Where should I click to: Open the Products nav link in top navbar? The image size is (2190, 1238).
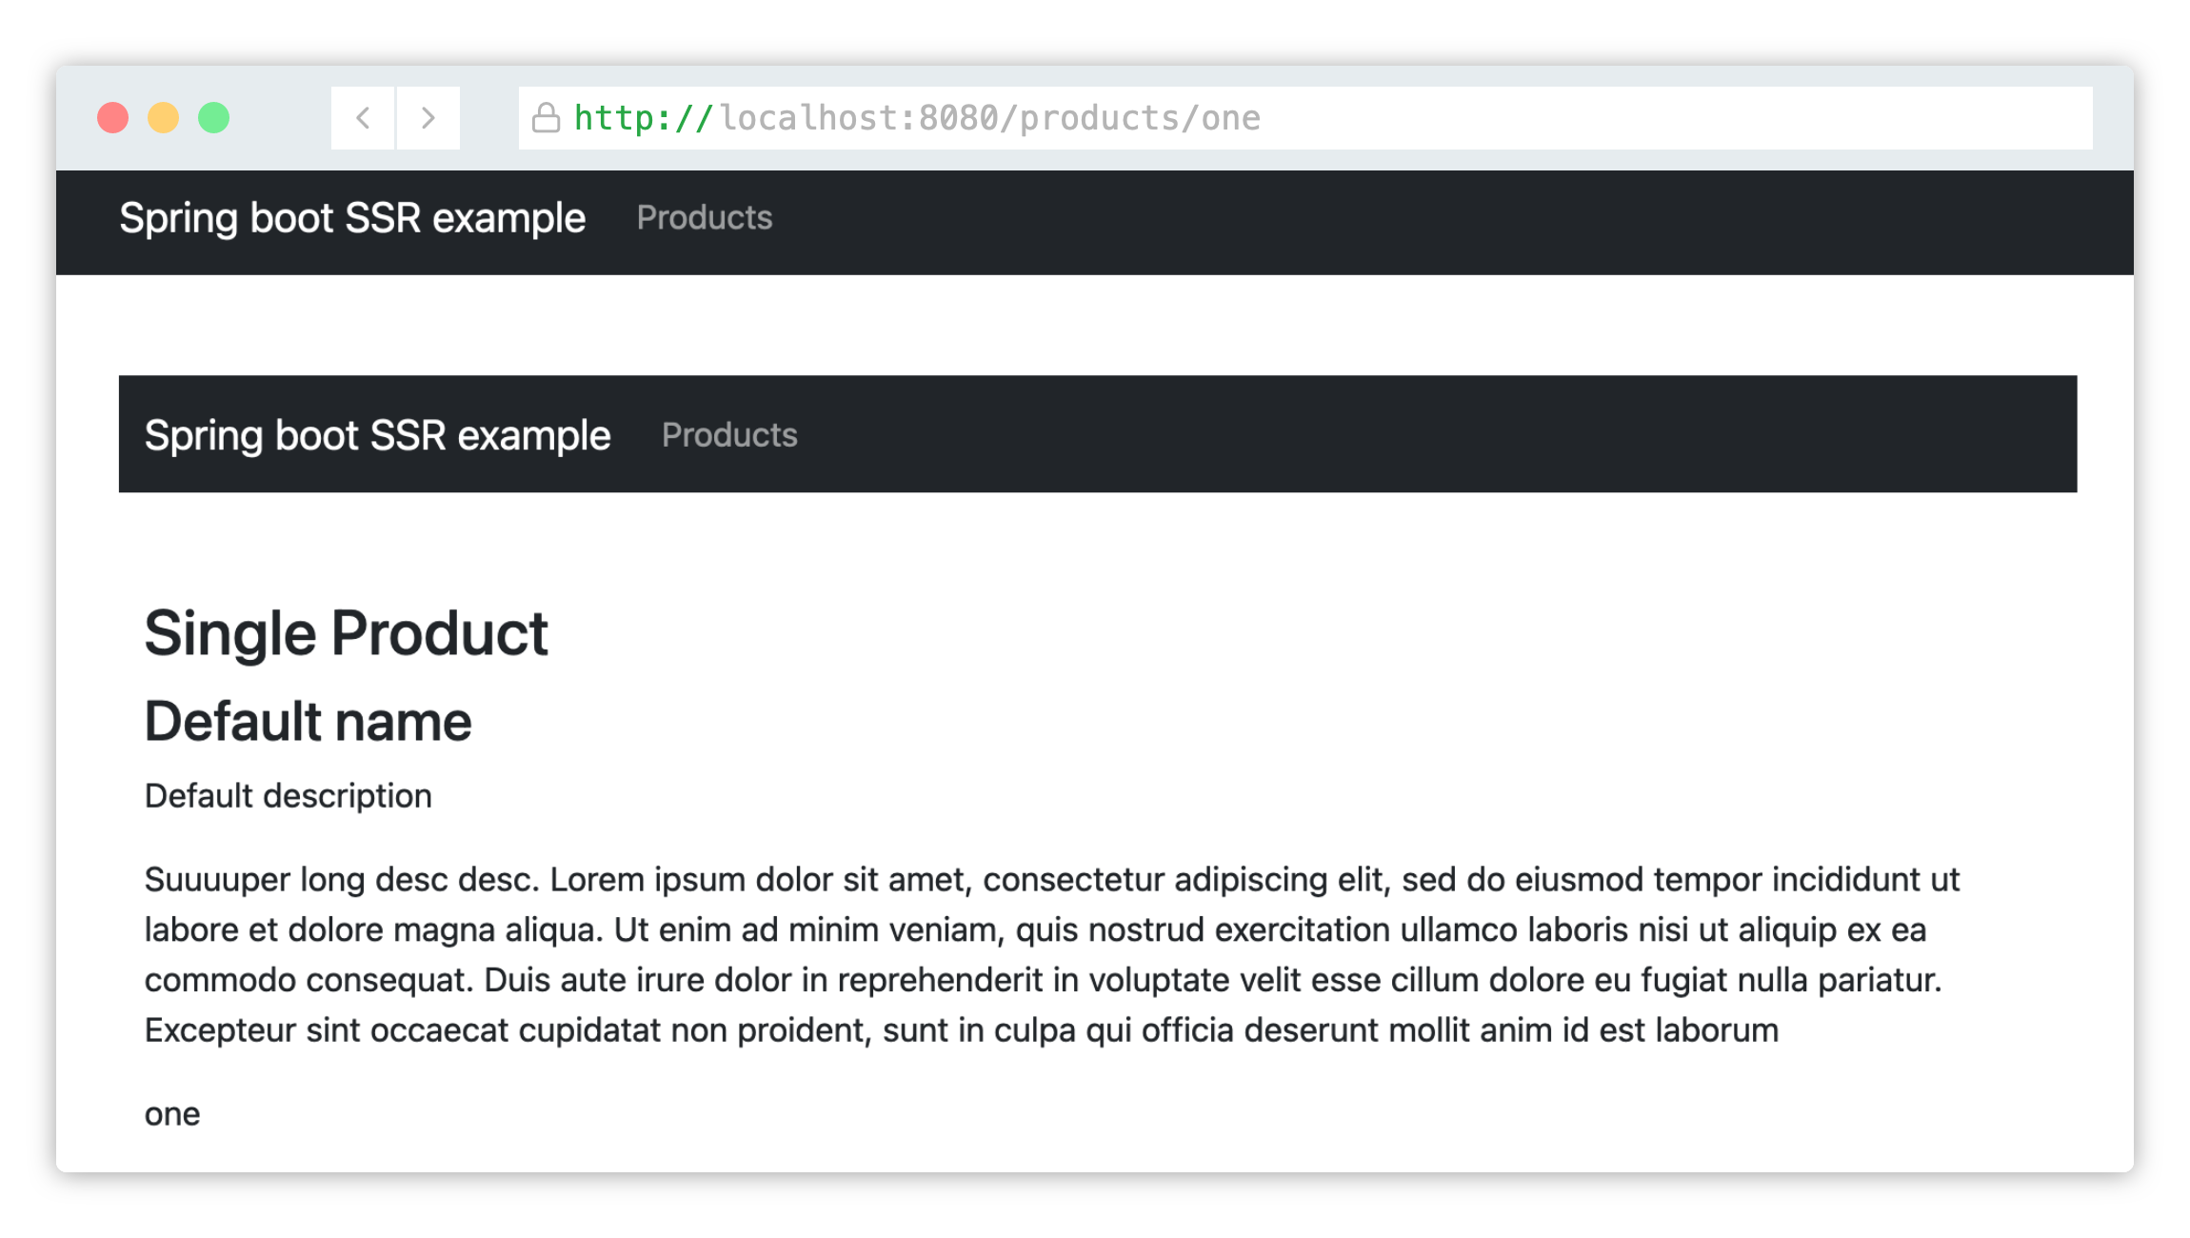pyautogui.click(x=703, y=218)
